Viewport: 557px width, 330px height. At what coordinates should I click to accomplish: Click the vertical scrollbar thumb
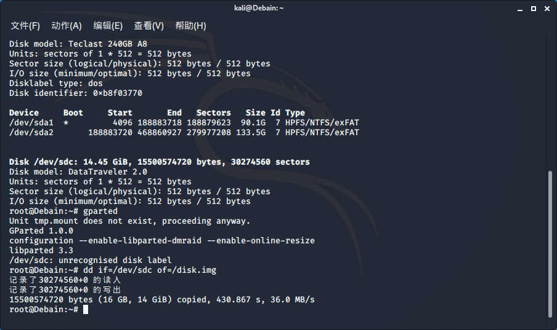[x=550, y=244]
